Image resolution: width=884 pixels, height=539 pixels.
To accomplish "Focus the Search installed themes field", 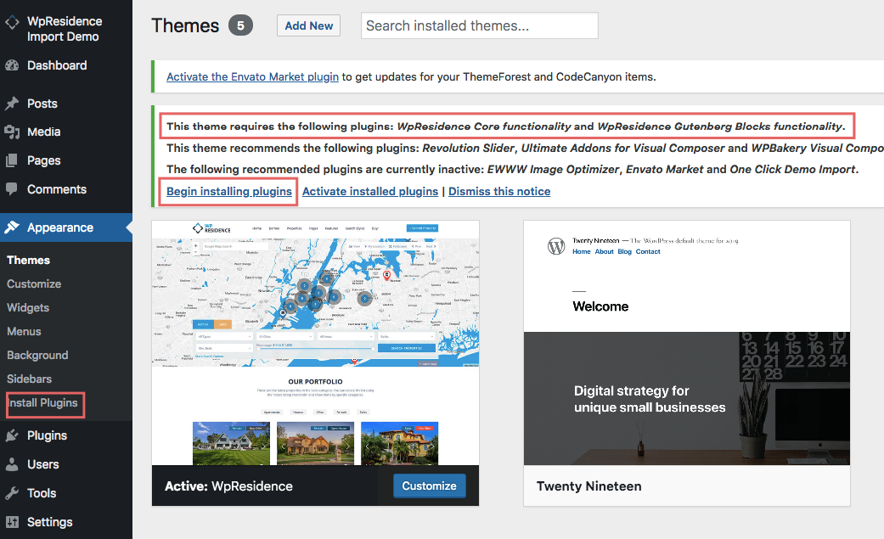I will pyautogui.click(x=479, y=25).
